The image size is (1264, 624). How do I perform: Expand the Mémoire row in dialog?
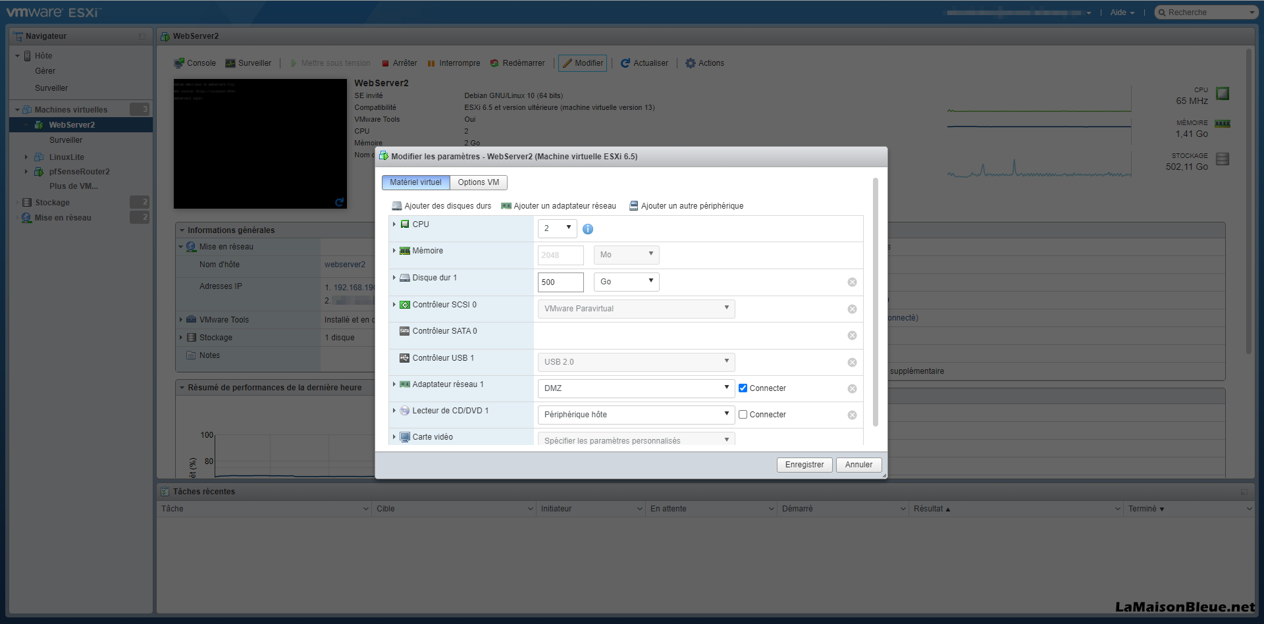(x=394, y=251)
